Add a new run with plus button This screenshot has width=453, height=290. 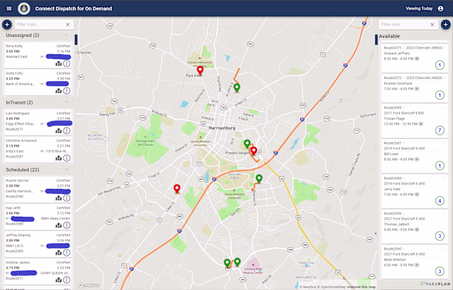pos(445,25)
